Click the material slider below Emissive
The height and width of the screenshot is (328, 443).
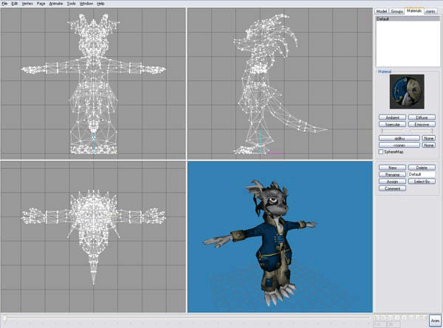422,131
